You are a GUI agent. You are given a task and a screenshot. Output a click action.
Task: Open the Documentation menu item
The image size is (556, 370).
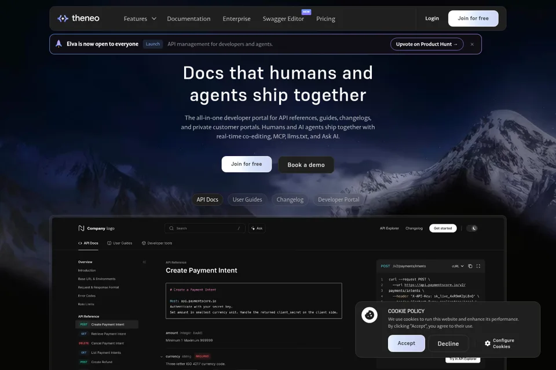click(189, 18)
